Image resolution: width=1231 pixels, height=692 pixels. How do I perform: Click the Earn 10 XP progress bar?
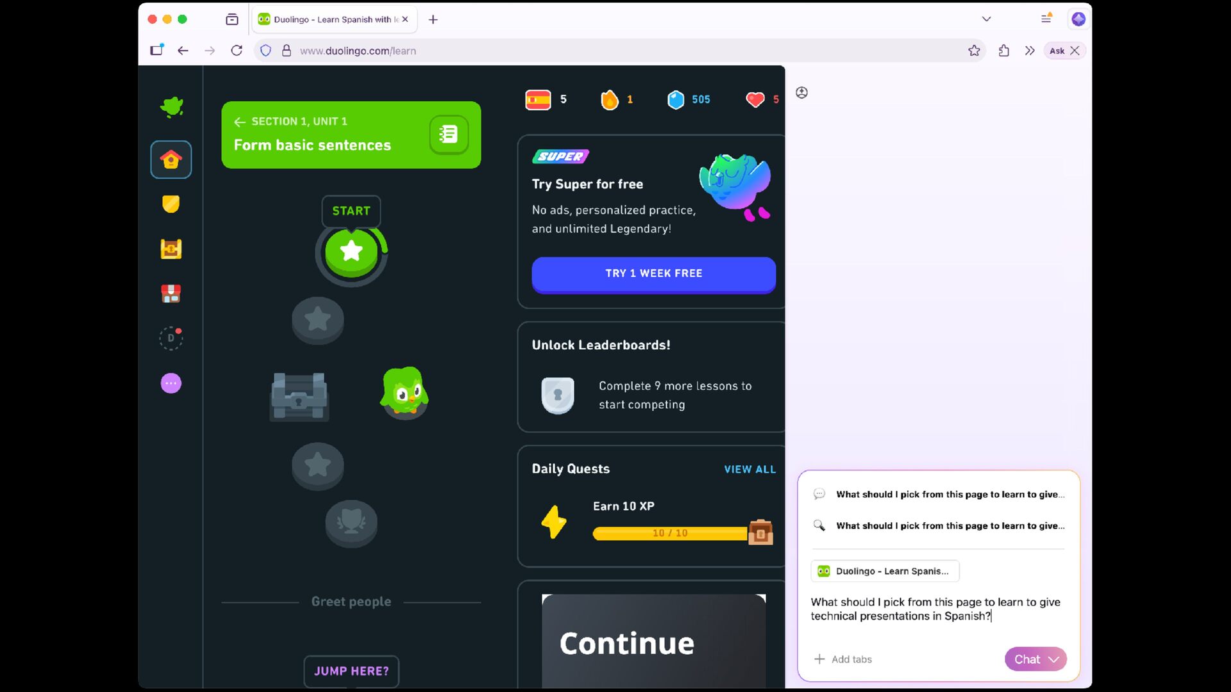coord(669,533)
